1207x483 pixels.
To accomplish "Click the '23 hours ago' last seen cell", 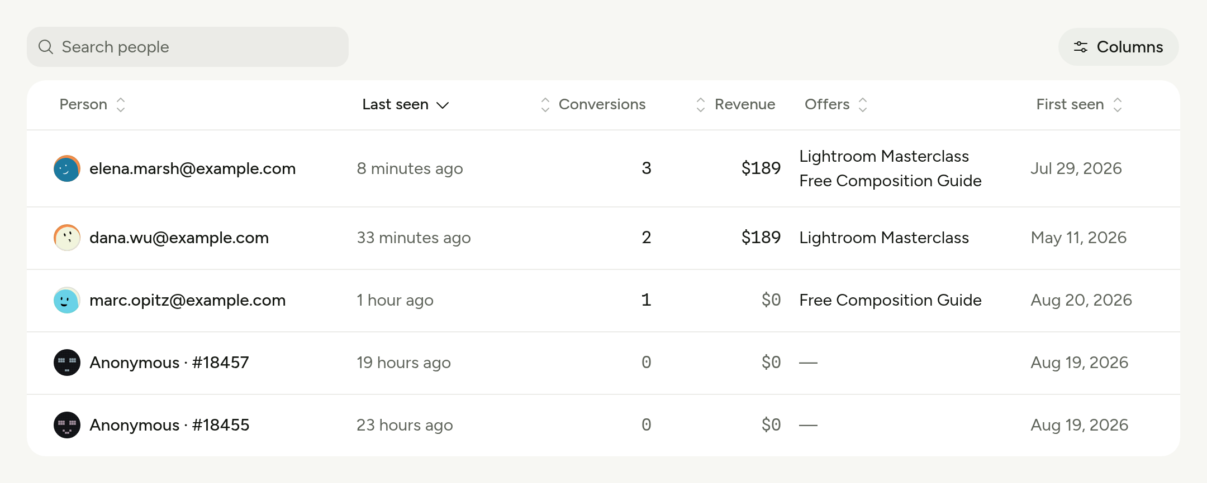I will click(405, 425).
